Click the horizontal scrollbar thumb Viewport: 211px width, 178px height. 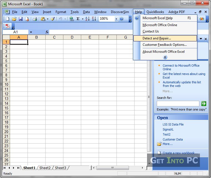click(113, 168)
